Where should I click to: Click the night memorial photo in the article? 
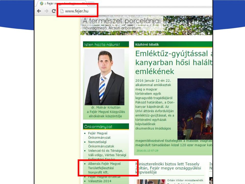195,109
